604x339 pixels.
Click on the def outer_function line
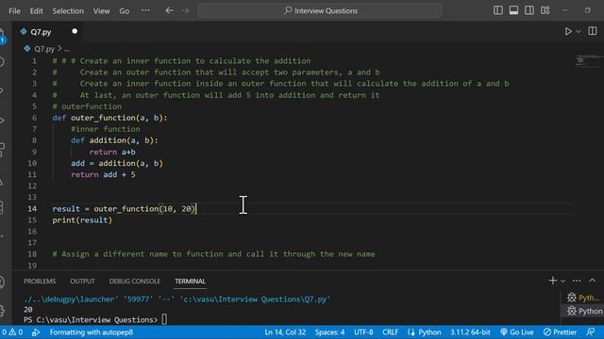pos(109,118)
